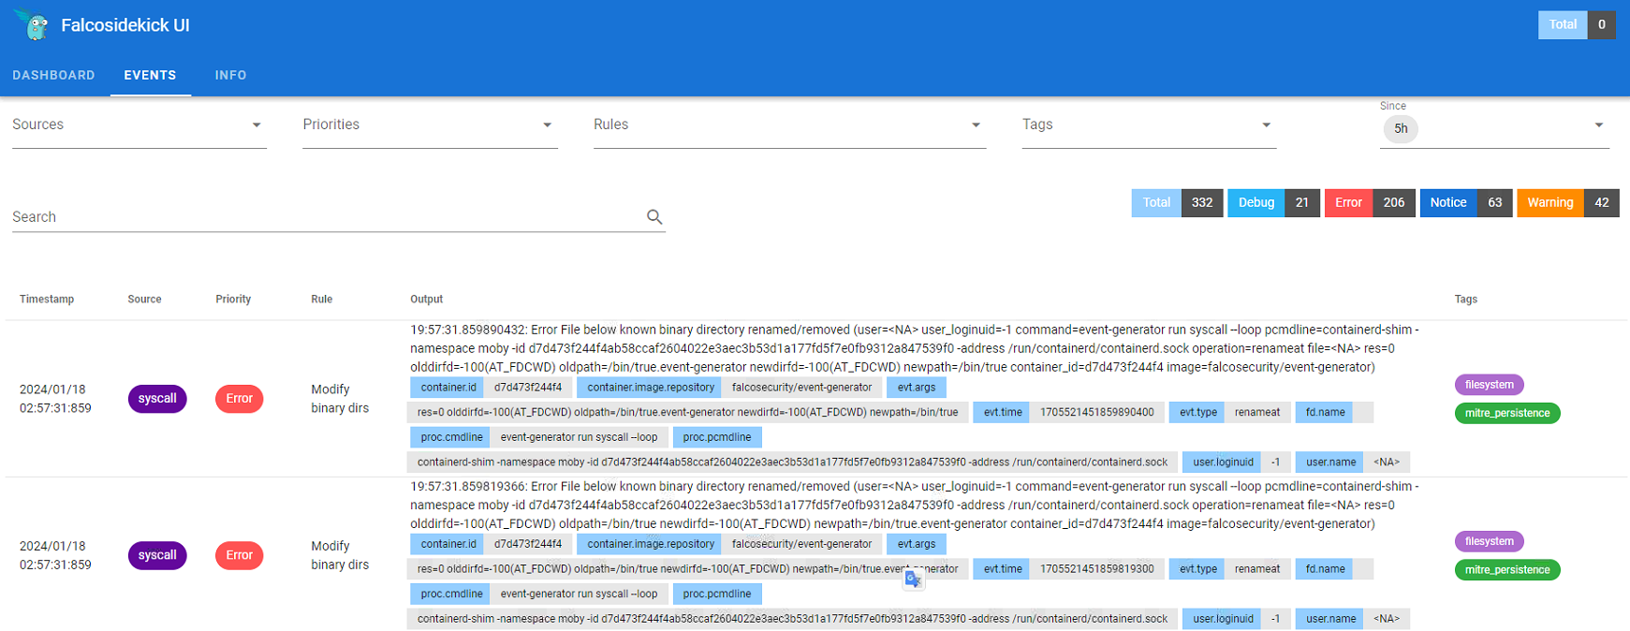Click output text starting 19:57:31.859890432
Screen dimensions: 1630x631
[915, 348]
